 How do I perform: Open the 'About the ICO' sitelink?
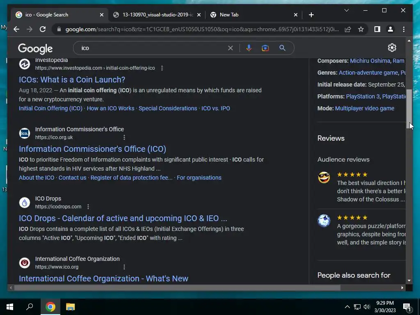point(37,178)
